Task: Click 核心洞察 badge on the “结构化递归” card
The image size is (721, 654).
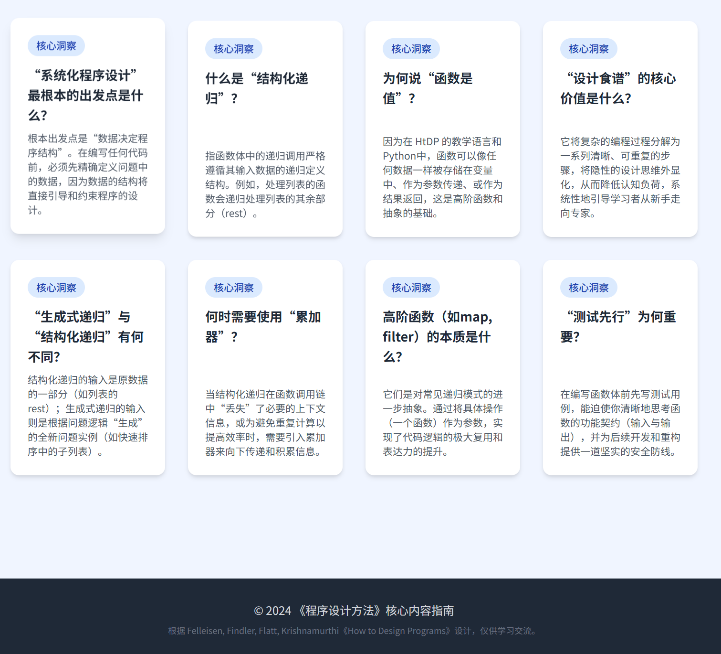Action: coord(234,49)
